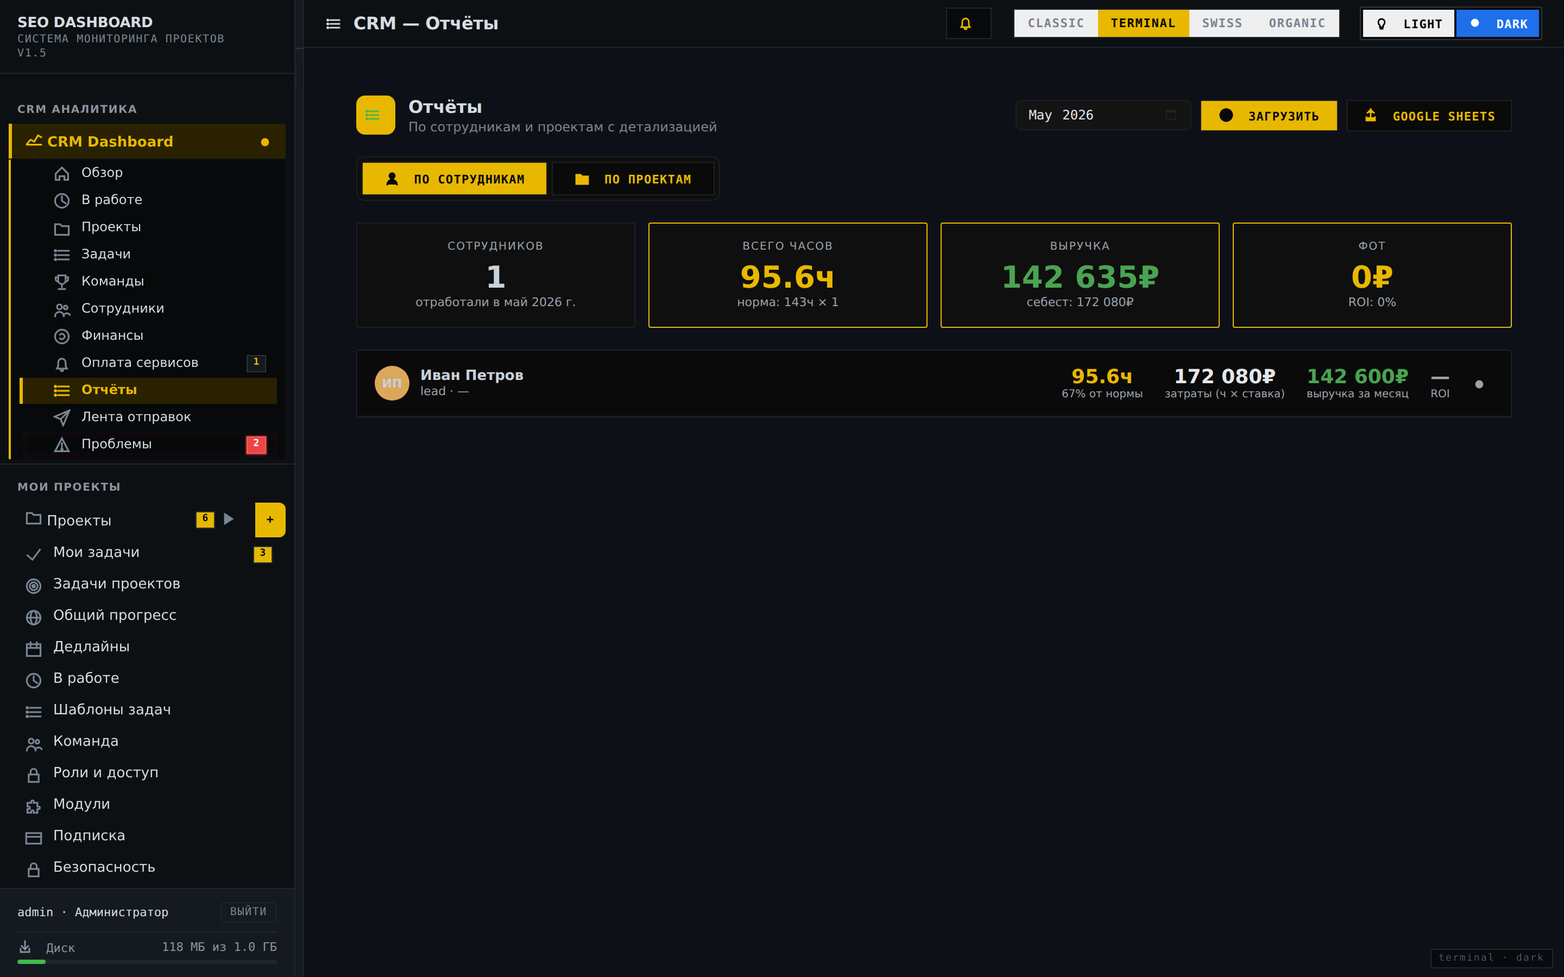The width and height of the screenshot is (1564, 977).
Task: Select the ORGANIC theme
Action: point(1296,23)
